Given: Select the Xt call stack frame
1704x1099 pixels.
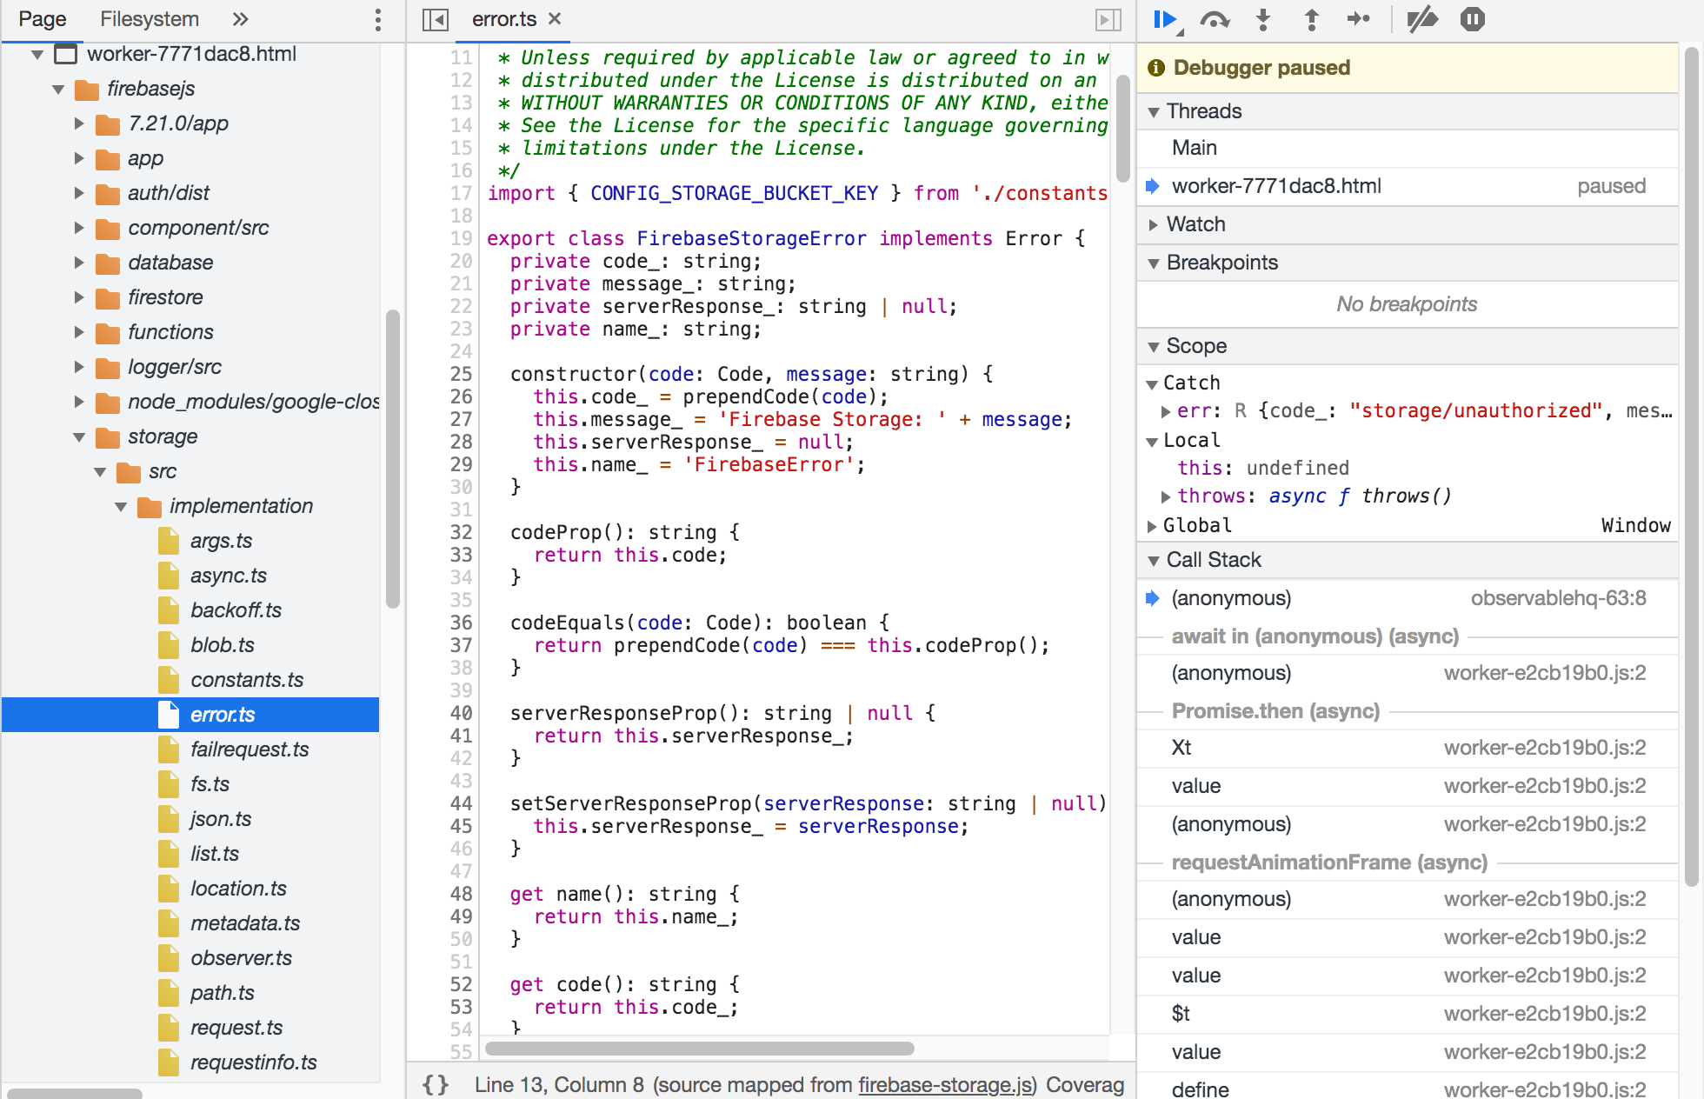Looking at the screenshot, I should coord(1407,748).
